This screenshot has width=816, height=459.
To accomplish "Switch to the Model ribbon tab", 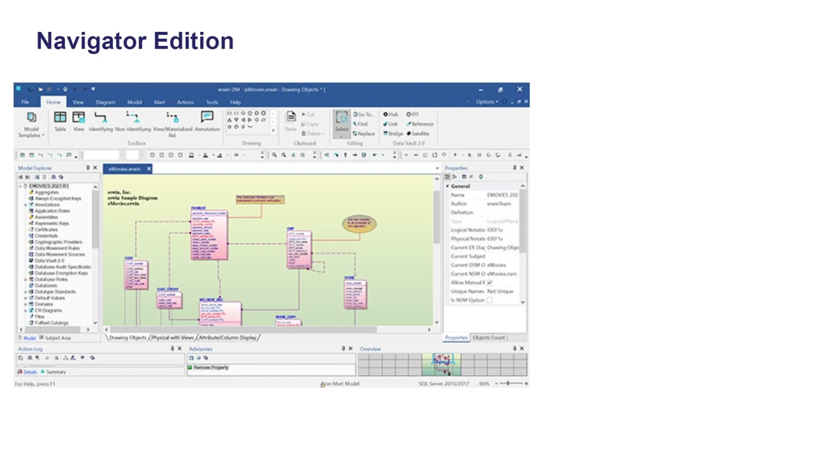I will [x=135, y=102].
